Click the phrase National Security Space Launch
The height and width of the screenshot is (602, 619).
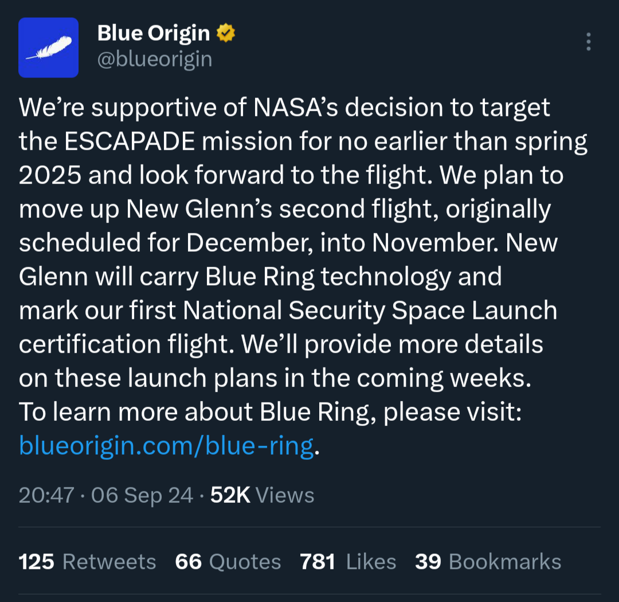point(370,310)
